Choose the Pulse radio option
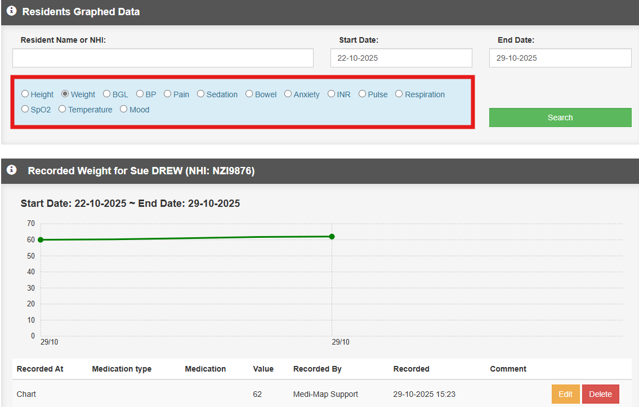 [363, 94]
